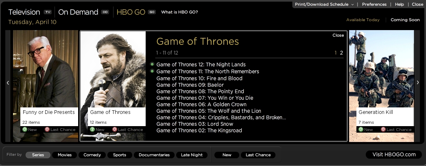Close the Game of Thrones detail panel
This screenshot has width=426, height=166.
coord(338,35)
